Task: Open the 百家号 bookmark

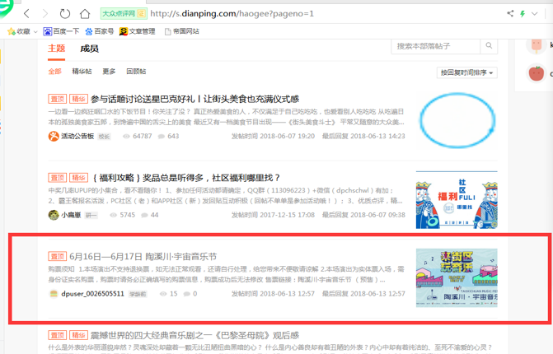Action: tap(100, 31)
